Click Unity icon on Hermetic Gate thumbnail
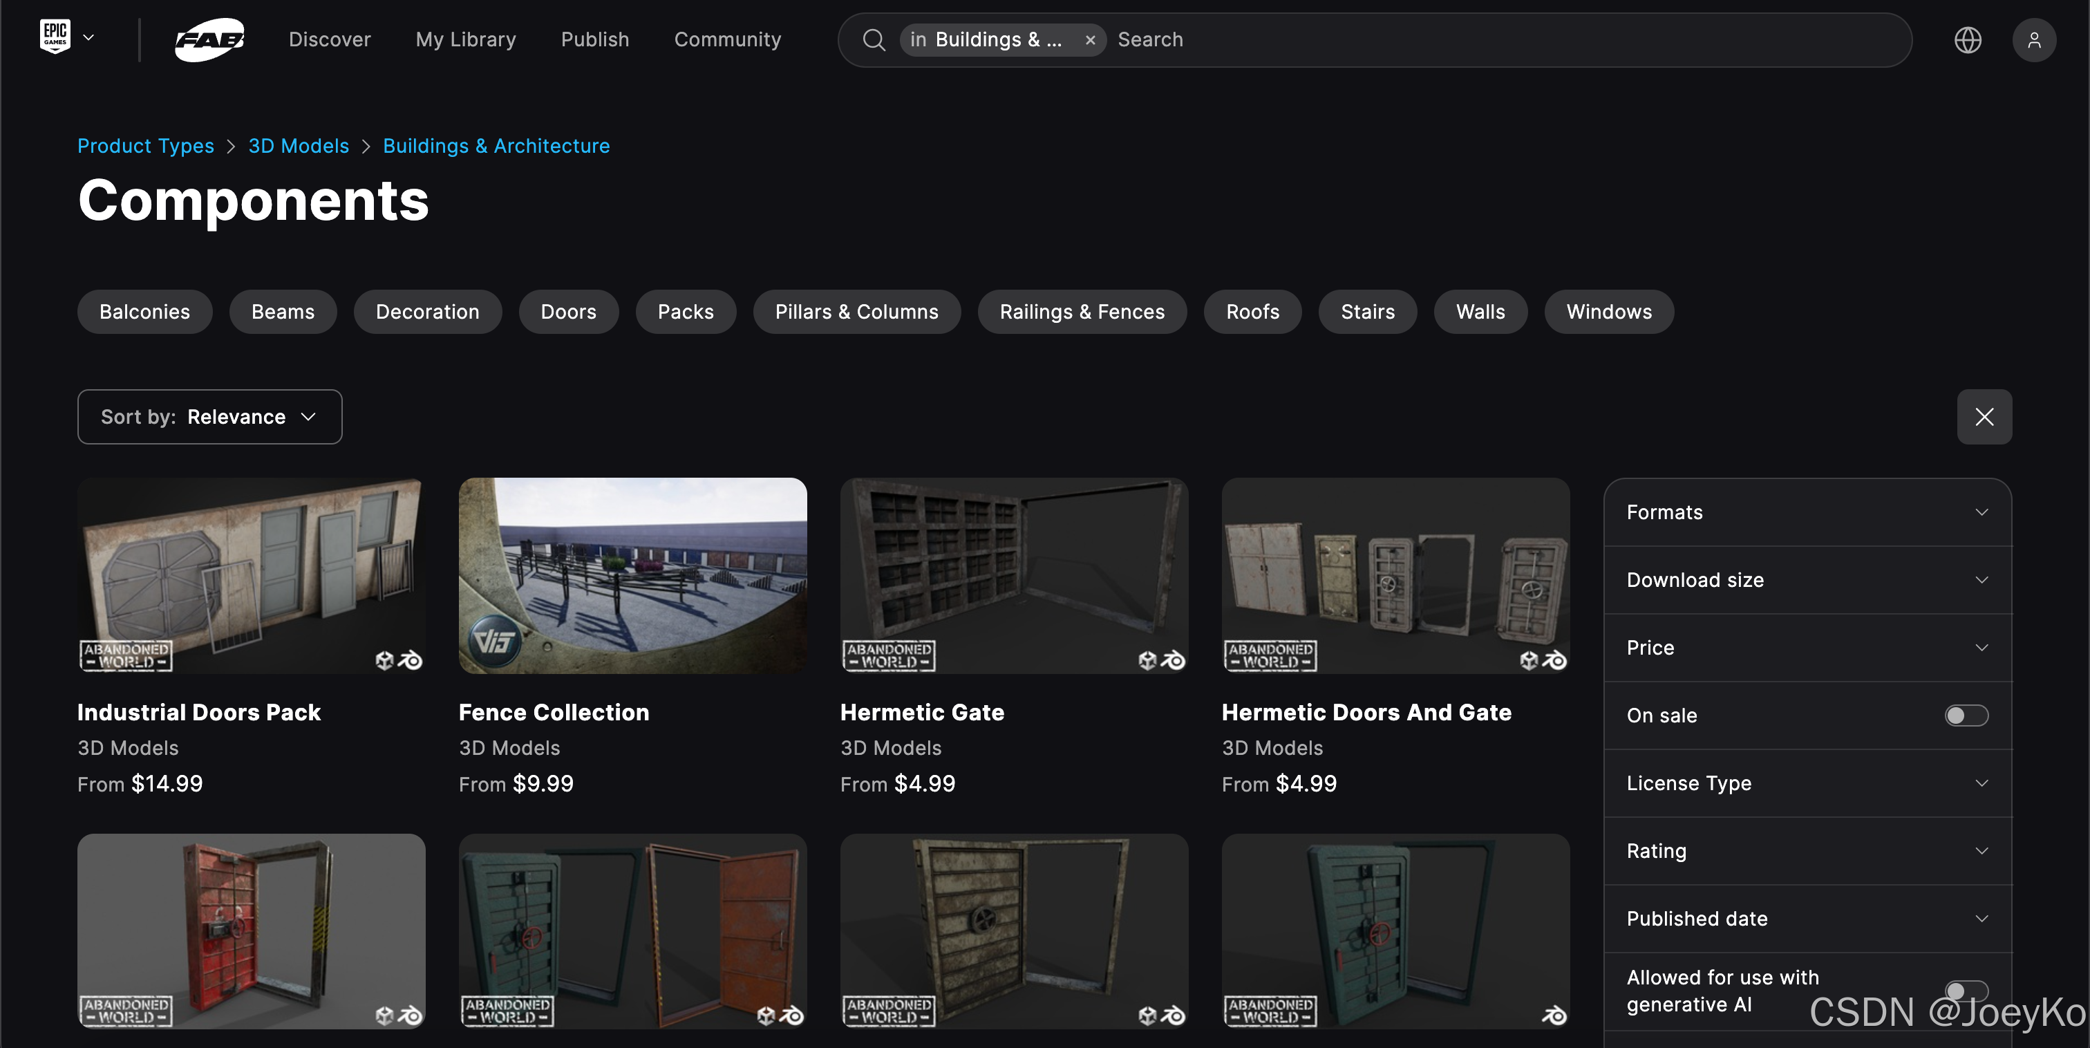Image resolution: width=2090 pixels, height=1048 pixels. point(1147,660)
